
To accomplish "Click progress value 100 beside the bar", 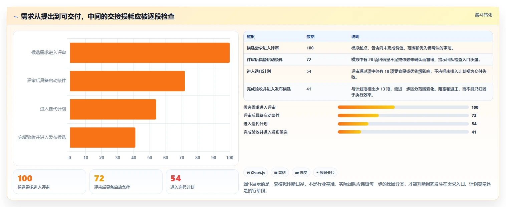I will pos(475,107).
